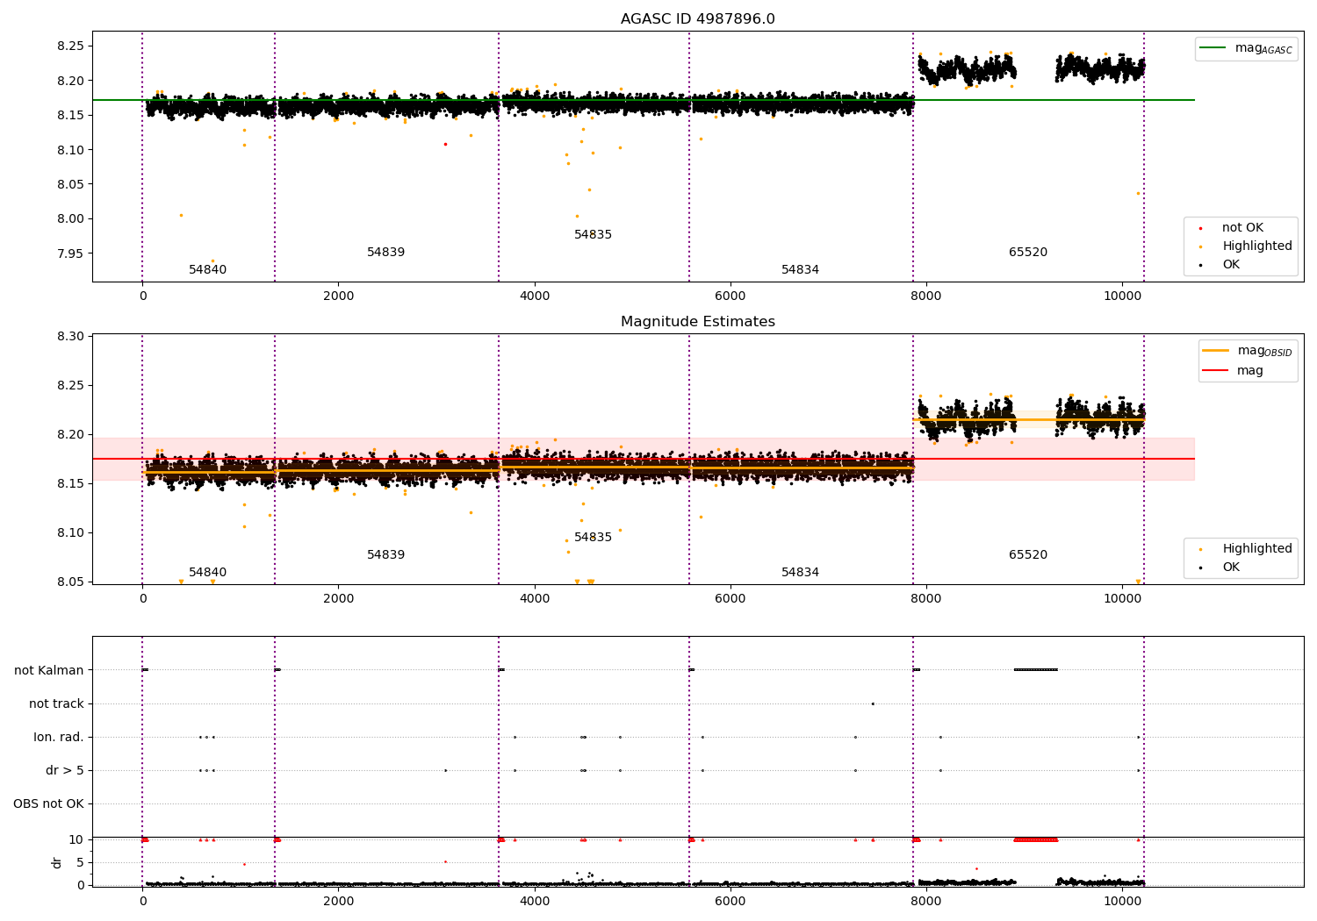Click the lone 'not track' marker near 7500

(873, 703)
